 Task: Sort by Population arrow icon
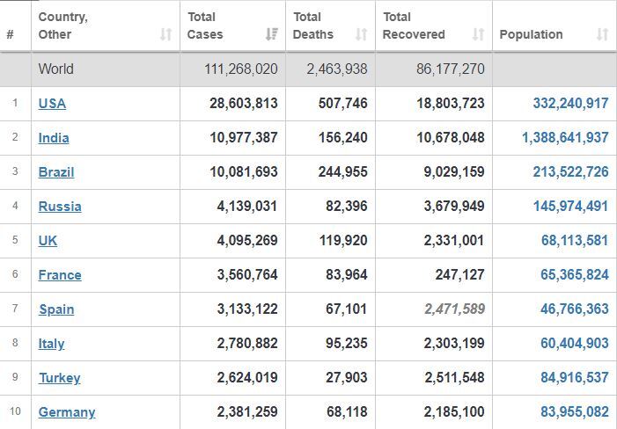(x=602, y=34)
